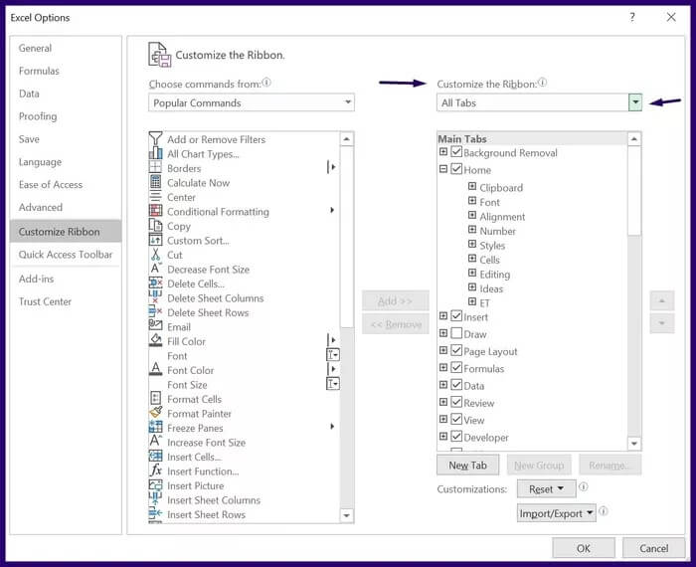Image resolution: width=696 pixels, height=567 pixels.
Task: Select the Borders command icon
Action: point(155,168)
